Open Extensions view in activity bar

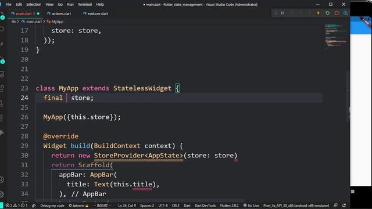pyautogui.click(x=2, y=89)
